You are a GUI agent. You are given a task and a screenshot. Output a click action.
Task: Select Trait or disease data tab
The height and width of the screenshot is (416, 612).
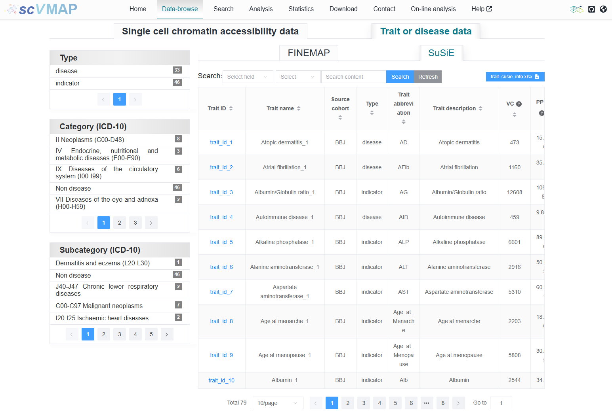click(x=426, y=31)
